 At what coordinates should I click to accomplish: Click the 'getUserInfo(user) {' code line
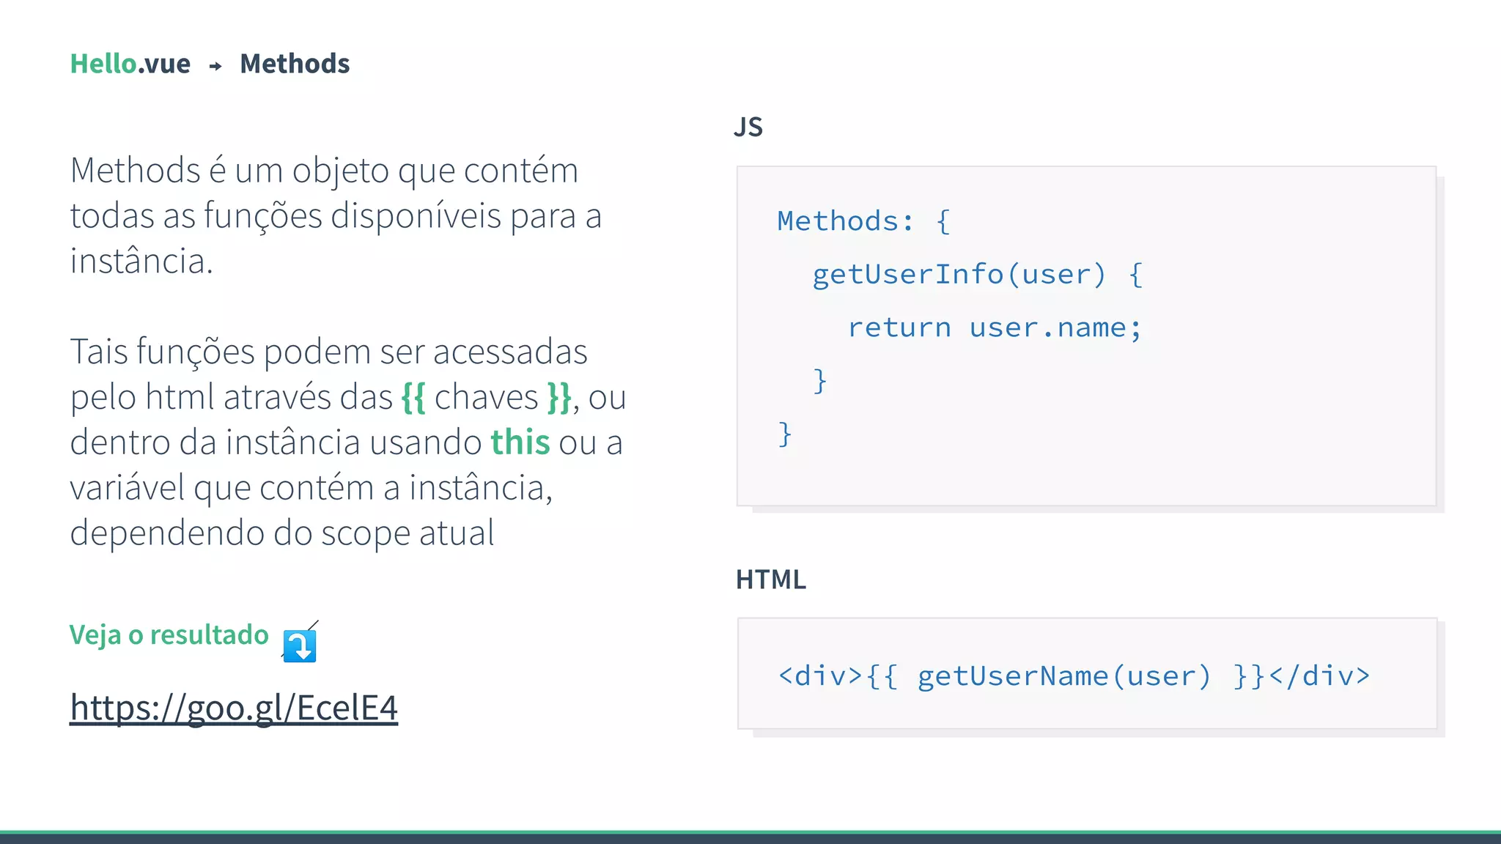pyautogui.click(x=978, y=274)
